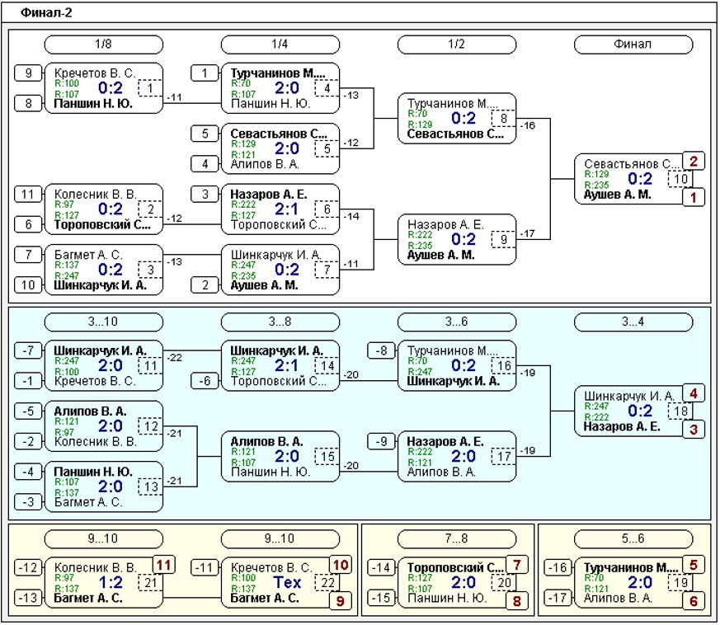Click the -5 box beside Алипов В. А.
The height and width of the screenshot is (625, 720).
[x=29, y=411]
